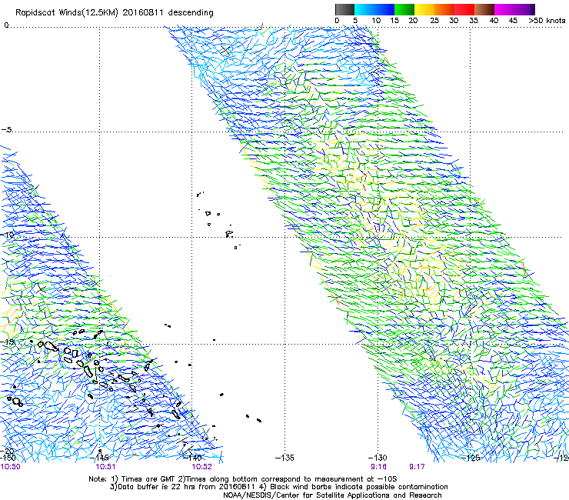The image size is (569, 500).
Task: Click the purple time stamp 10:50
Action: click(x=11, y=467)
